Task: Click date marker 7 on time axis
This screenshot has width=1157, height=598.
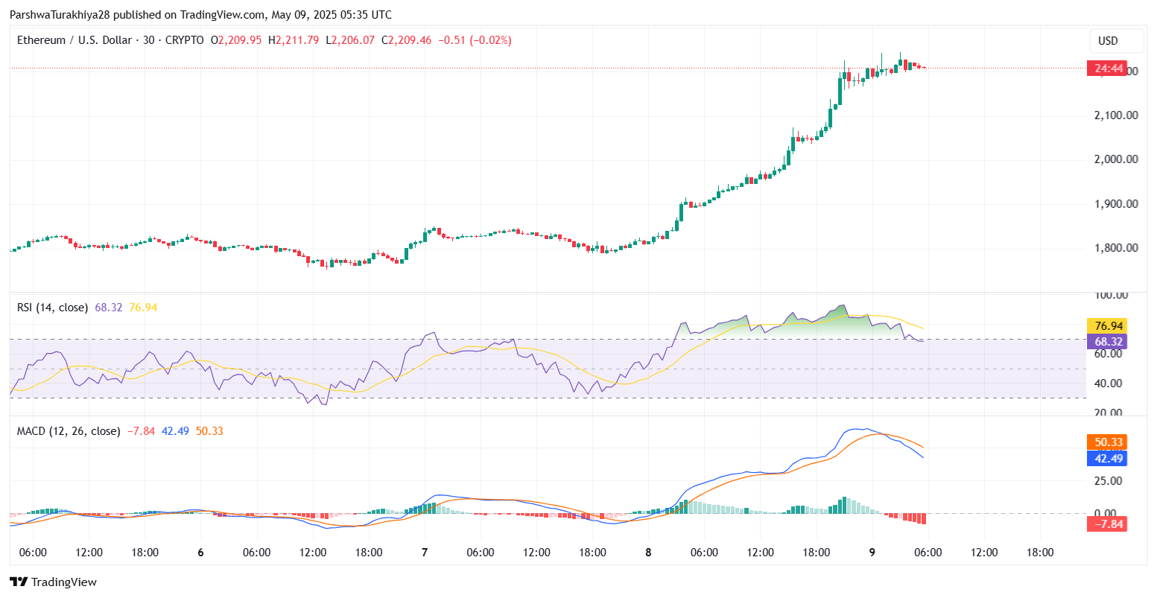Action: pyautogui.click(x=425, y=553)
